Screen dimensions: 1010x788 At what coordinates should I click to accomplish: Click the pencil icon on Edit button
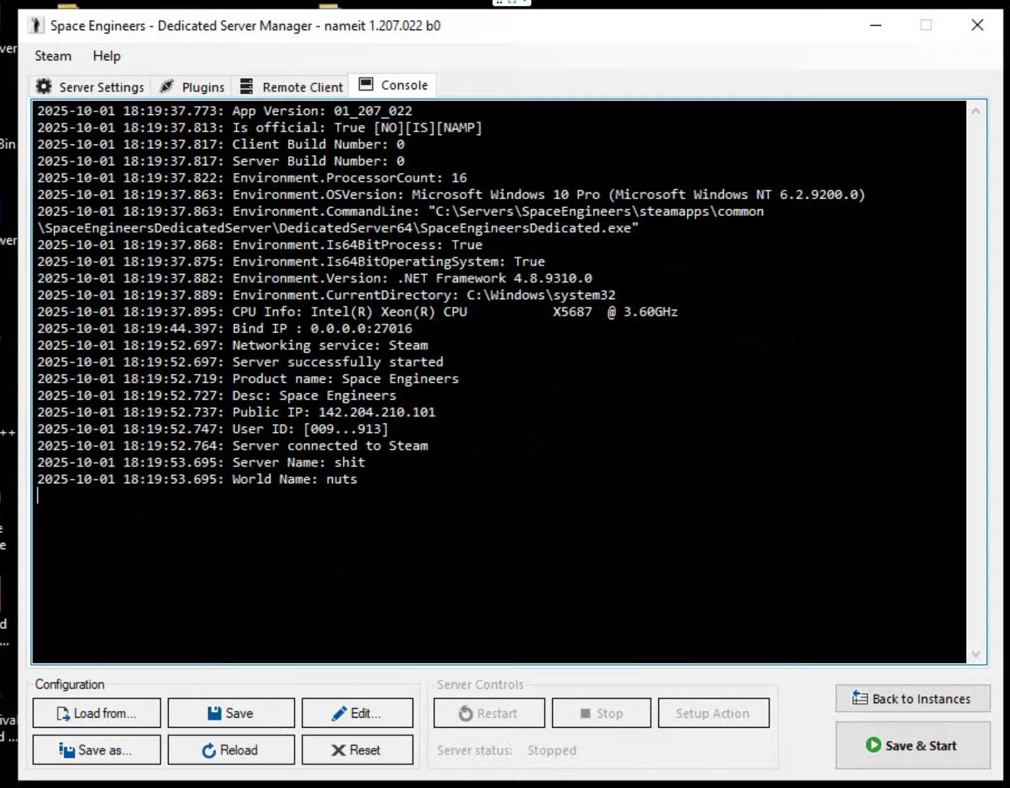click(340, 713)
